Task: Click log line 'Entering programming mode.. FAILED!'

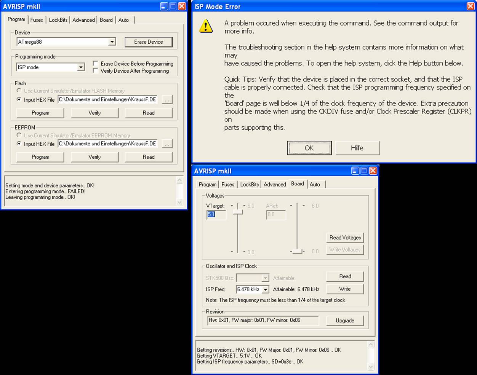Action: [x=45, y=191]
